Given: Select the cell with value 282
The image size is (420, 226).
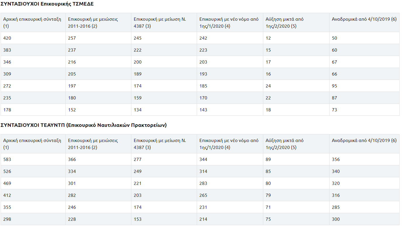Looking at the screenshot, I should (72, 195).
